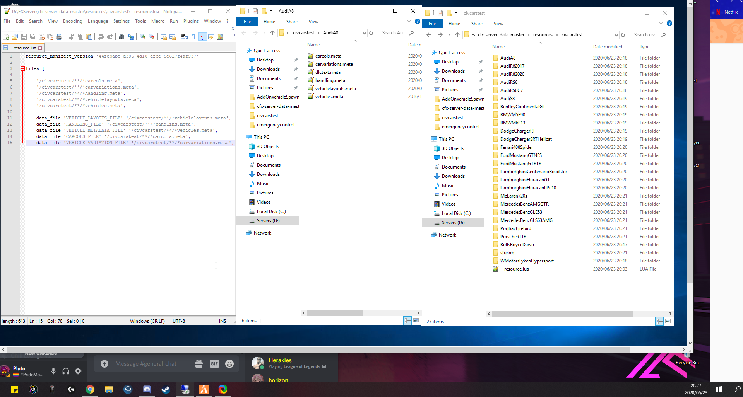The image size is (743, 397).
Task: Open Google Chrome from the taskbar
Action: click(90, 389)
